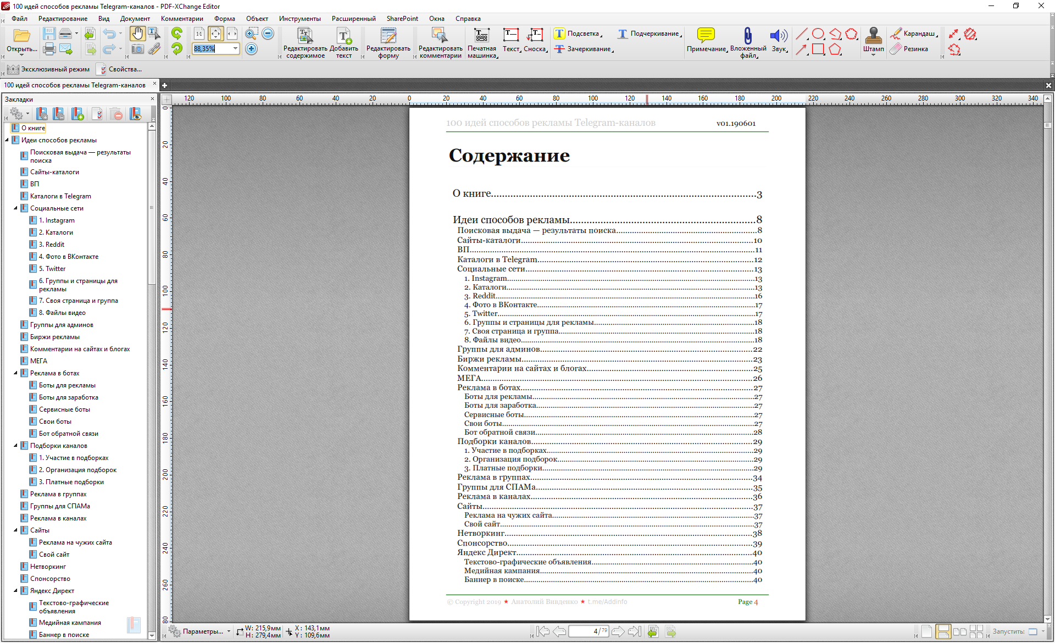Viewport: 1055px width, 643px height.
Task: Open the Запустить launch dropdown
Action: [1043, 631]
